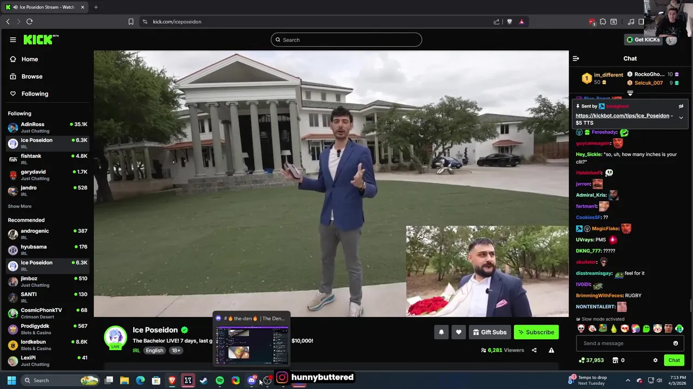The width and height of the screenshot is (693, 389).
Task: Open Brave Shields lion icon
Action: tap(509, 22)
